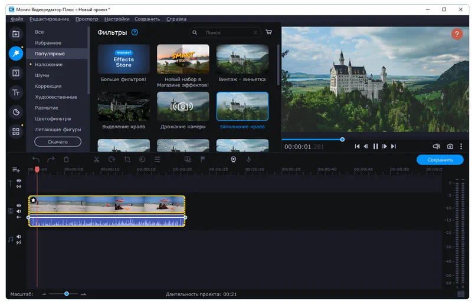The height and width of the screenshot is (302, 472).
Task: Open the three-dot player options menu
Action: [x=461, y=146]
